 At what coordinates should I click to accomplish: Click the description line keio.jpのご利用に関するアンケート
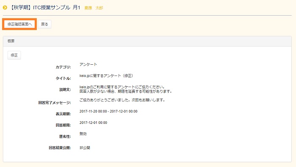point(122,87)
